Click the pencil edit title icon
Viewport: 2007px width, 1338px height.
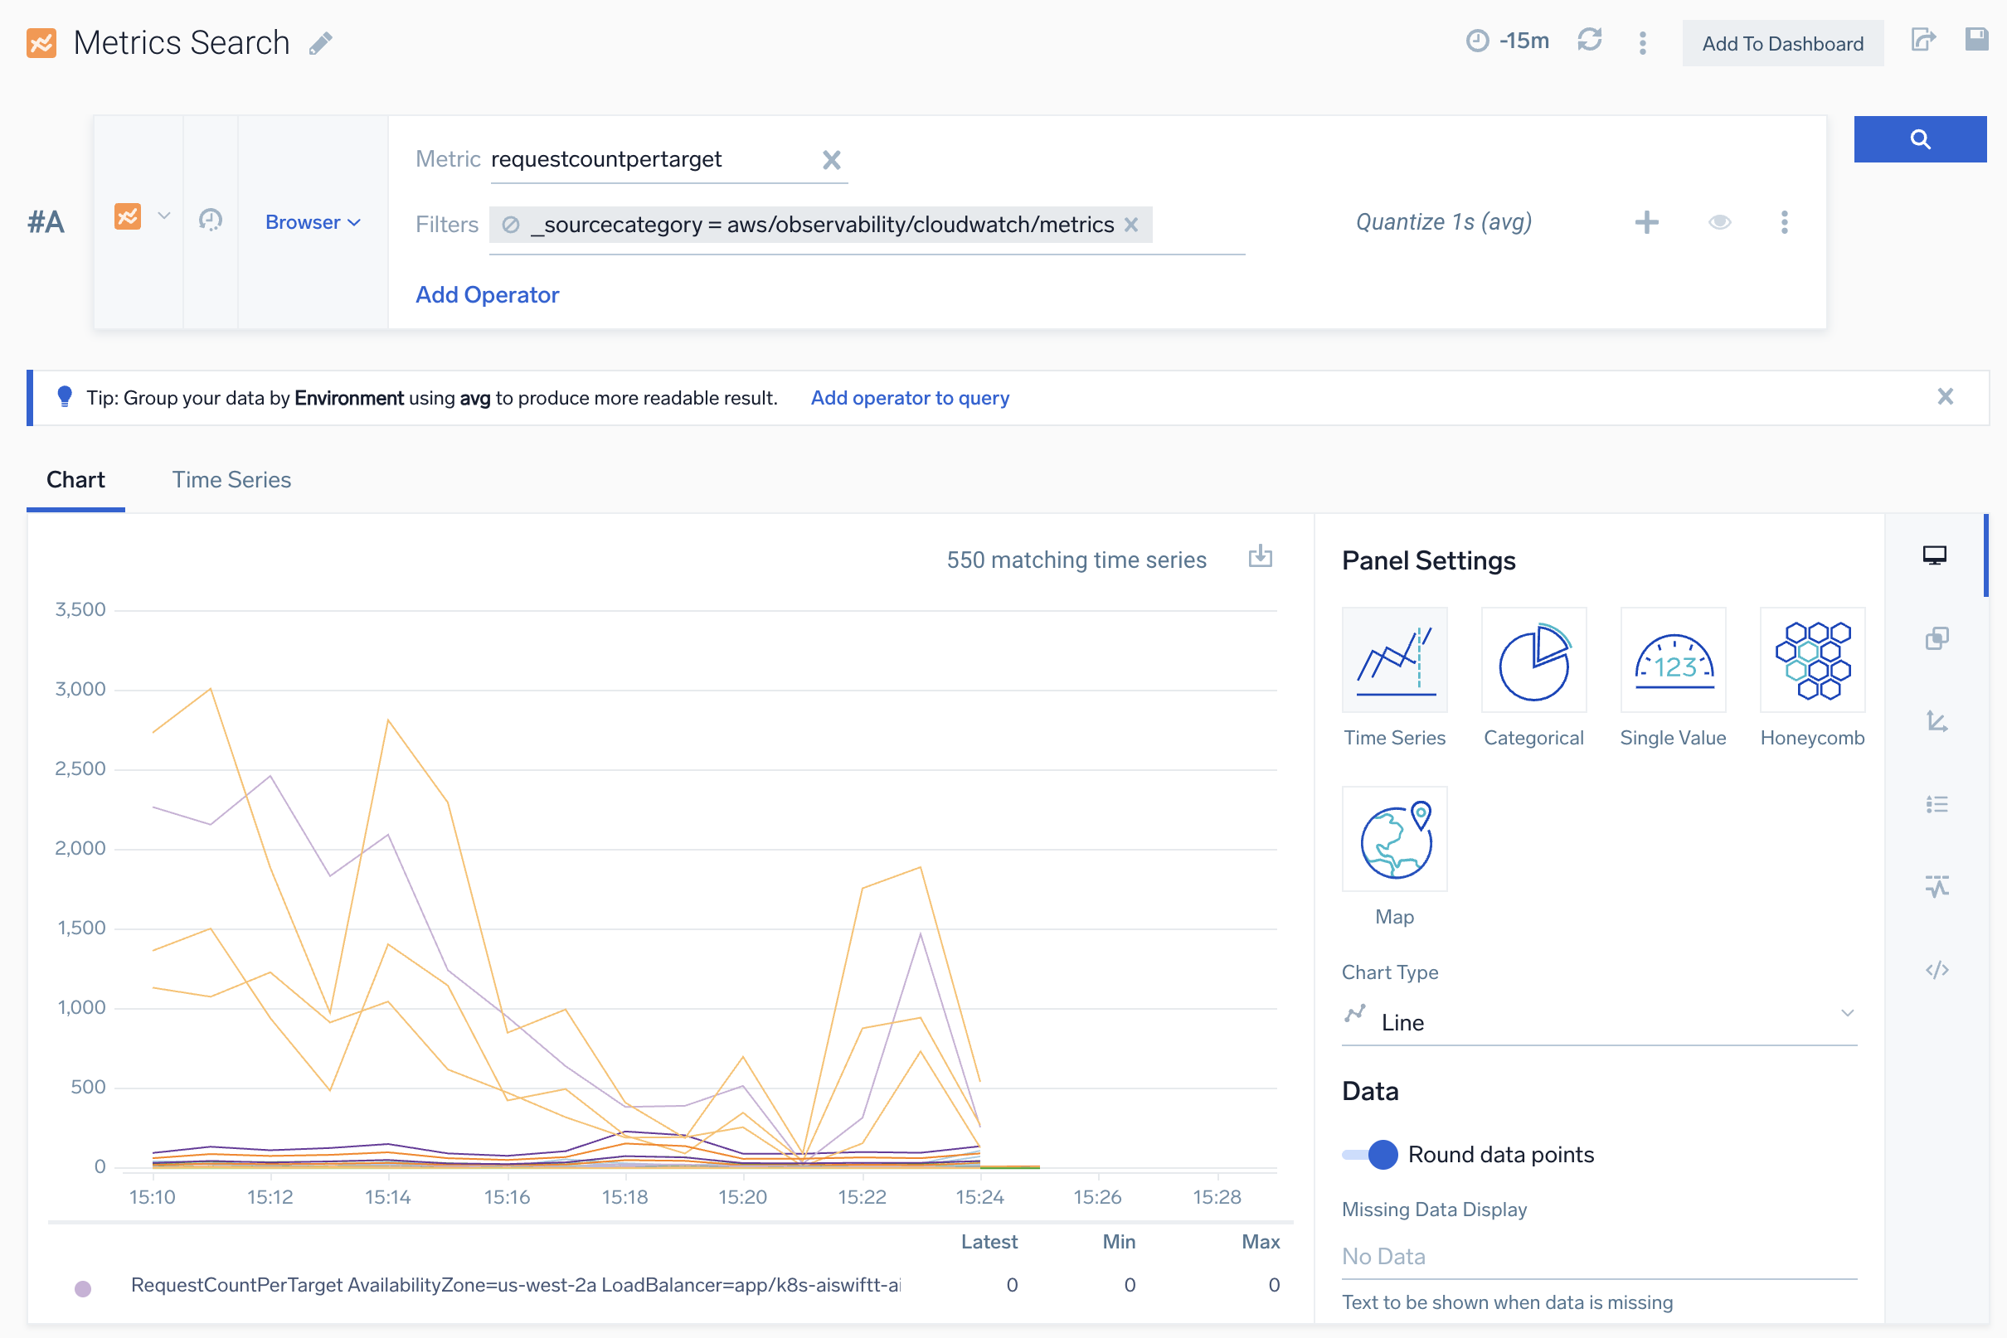(x=320, y=43)
